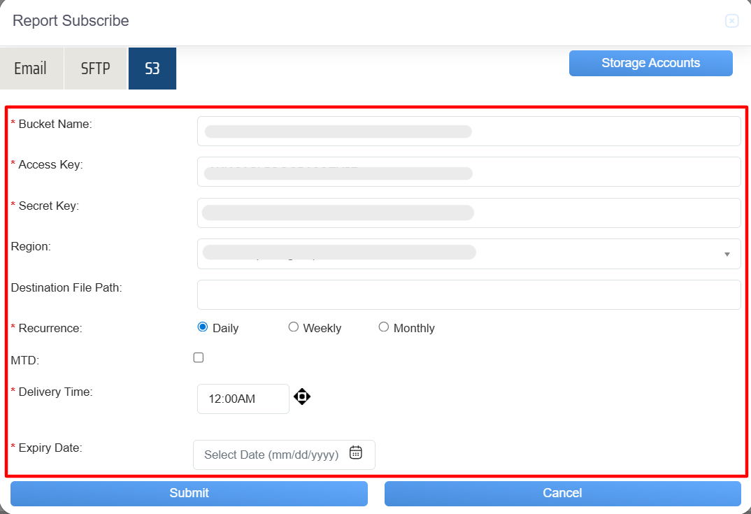Select the Weekly recurrence option
Image resolution: width=751 pixels, height=514 pixels.
(x=294, y=327)
